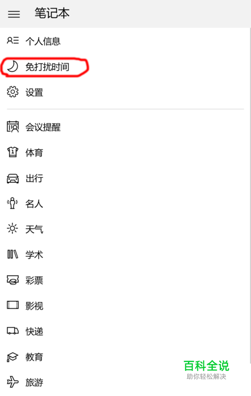Click the 个人信息 person icon
Image resolution: width=251 pixels, height=396 pixels.
click(x=13, y=41)
